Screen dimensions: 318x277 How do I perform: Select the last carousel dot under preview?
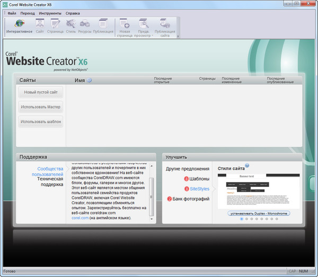pyautogui.click(x=276, y=218)
